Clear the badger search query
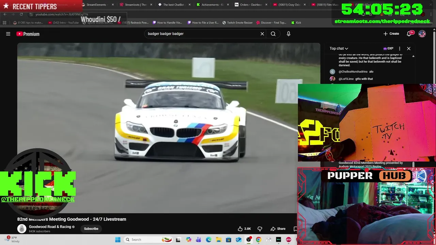The image size is (436, 245). click(262, 34)
